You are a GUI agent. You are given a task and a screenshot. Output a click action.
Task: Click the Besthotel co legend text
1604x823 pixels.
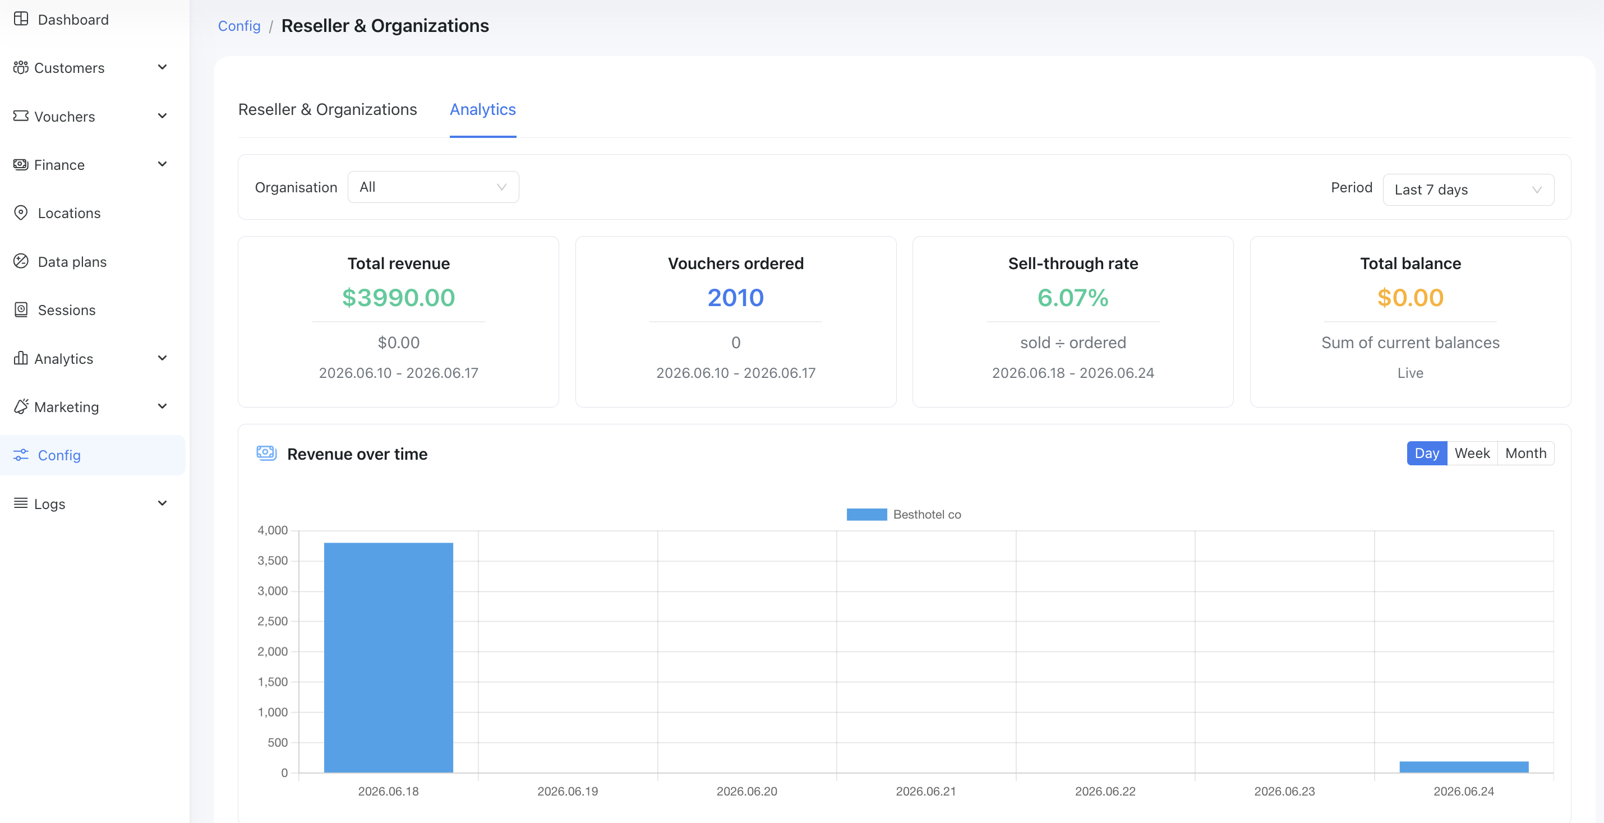click(x=927, y=514)
